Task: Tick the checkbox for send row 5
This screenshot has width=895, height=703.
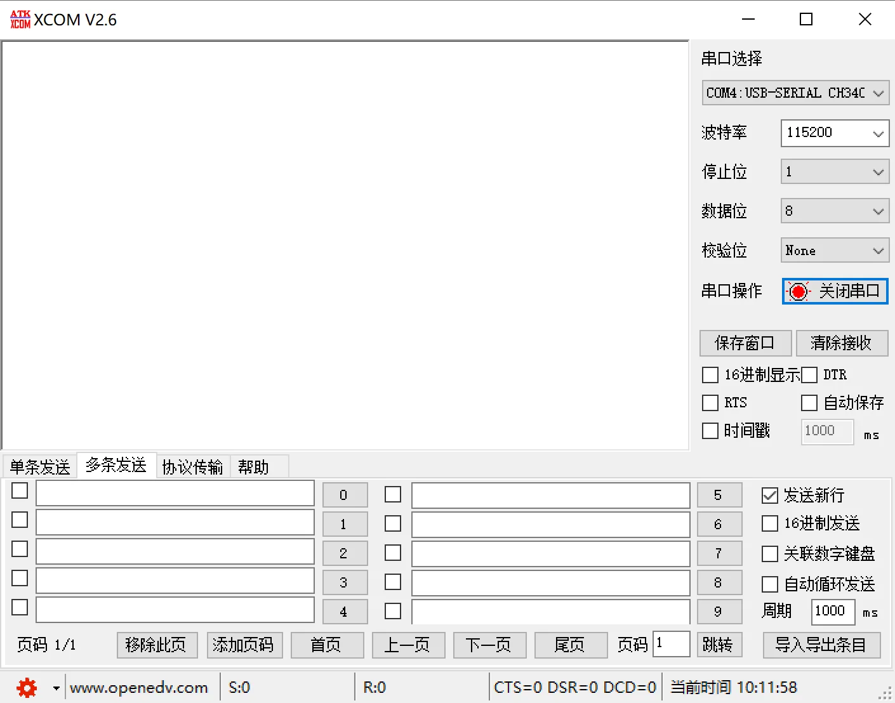Action: tap(393, 494)
